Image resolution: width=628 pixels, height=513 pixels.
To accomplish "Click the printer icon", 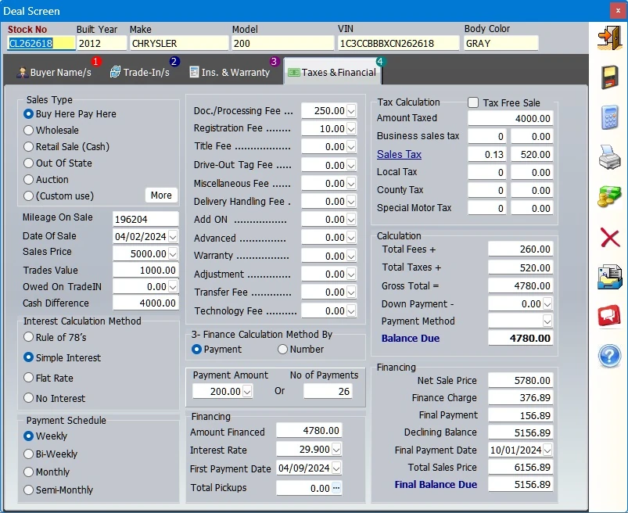I will 609,157.
